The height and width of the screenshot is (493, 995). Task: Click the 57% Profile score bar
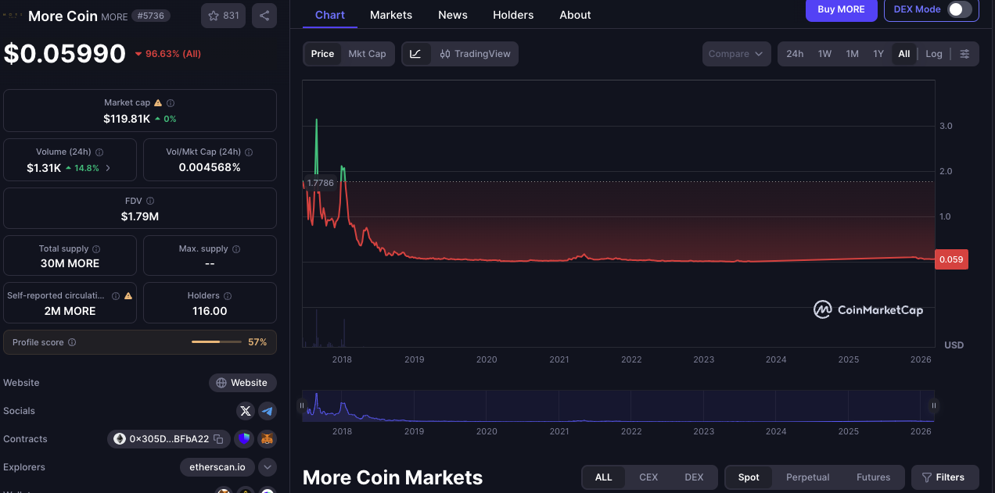(217, 341)
